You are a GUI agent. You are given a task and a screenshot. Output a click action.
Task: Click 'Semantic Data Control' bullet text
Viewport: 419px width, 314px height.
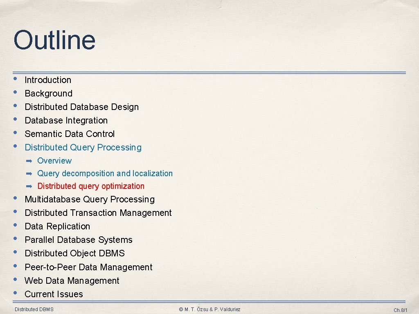click(70, 134)
